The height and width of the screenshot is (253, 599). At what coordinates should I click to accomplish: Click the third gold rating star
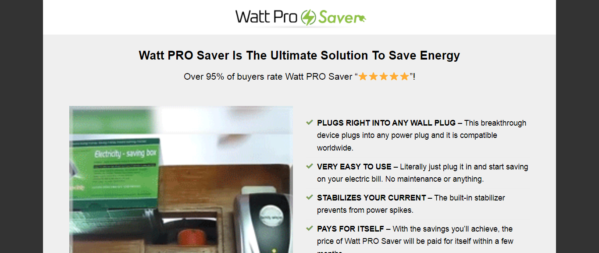384,77
